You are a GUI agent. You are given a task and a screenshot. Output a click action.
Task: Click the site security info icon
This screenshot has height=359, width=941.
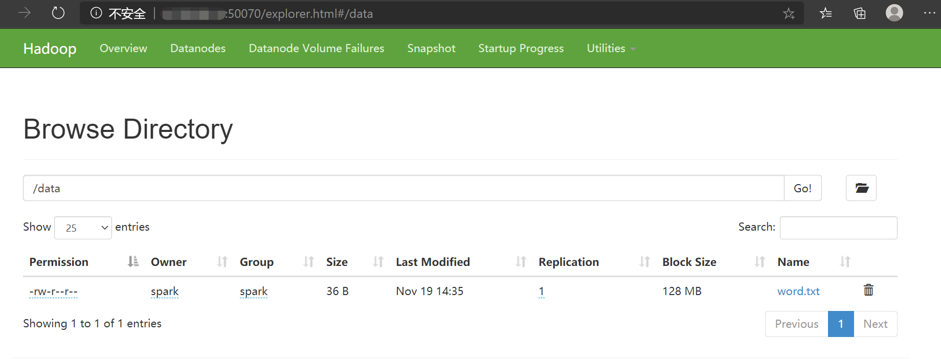[96, 13]
